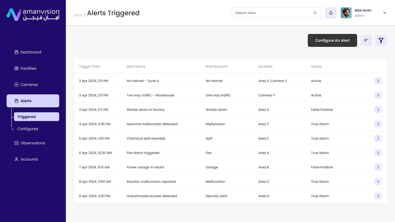
Task: Select Elevator malfunction reported alert name
Action: tap(151, 181)
